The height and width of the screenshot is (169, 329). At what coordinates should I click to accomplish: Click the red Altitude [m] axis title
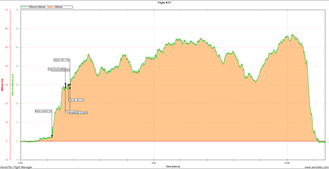[x=3, y=85]
